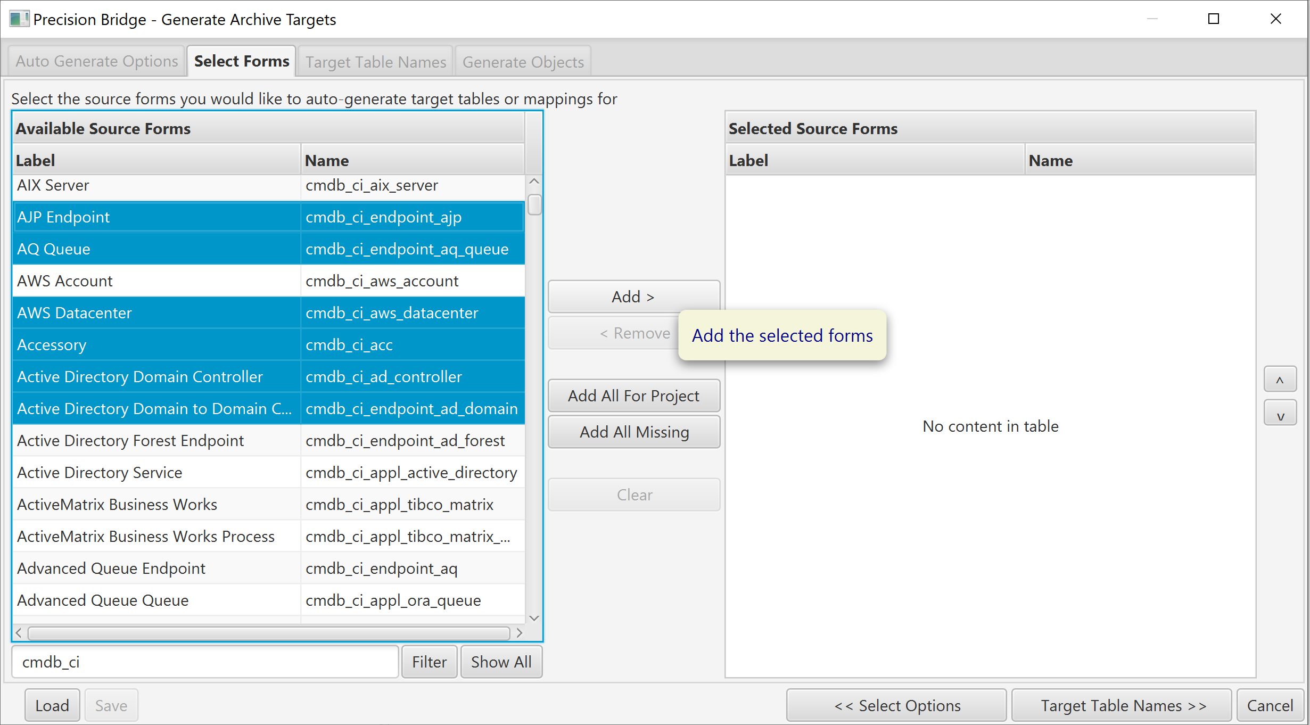Click the horizontal scrollbar right arrow
This screenshot has width=1310, height=725.
pos(519,633)
